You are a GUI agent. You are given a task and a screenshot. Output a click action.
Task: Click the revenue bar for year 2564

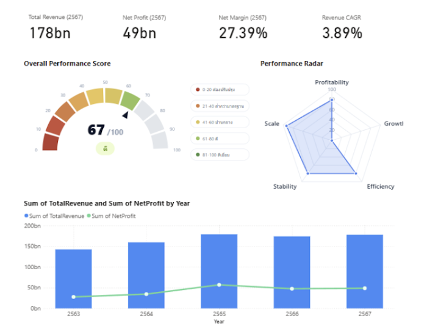(146, 275)
